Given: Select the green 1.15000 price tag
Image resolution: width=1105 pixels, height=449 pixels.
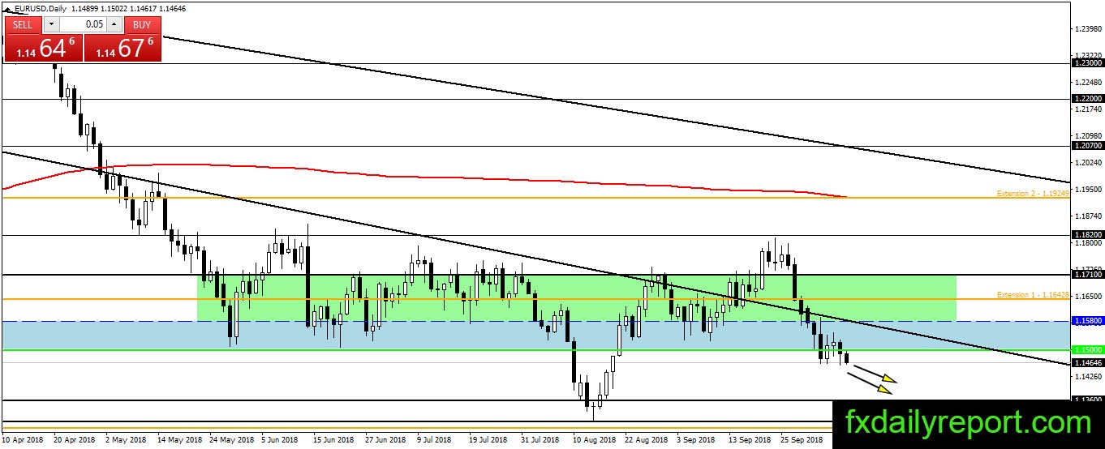Looking at the screenshot, I should pyautogui.click(x=1087, y=349).
